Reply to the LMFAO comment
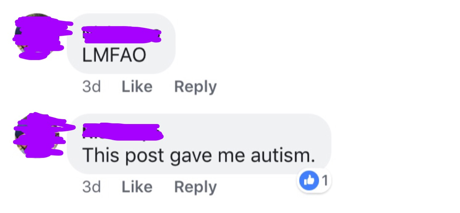The image size is (460, 213). click(196, 87)
